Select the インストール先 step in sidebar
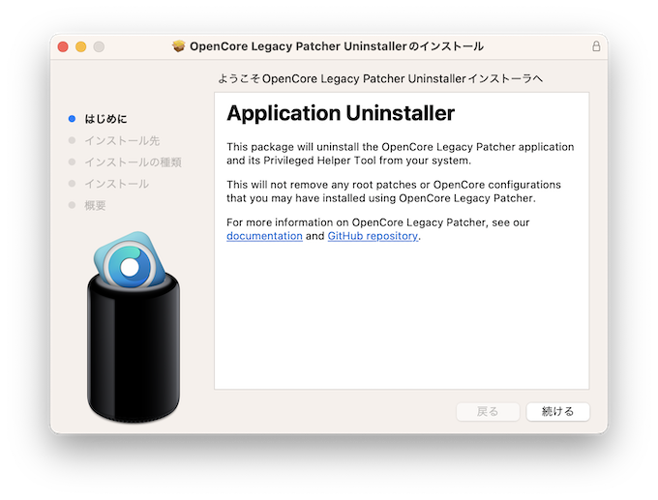The image size is (658, 500). [x=122, y=140]
